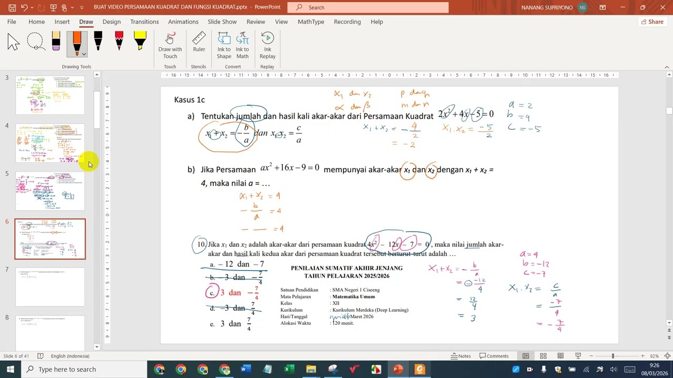The width and height of the screenshot is (673, 378).
Task: Click the zoom slider handle
Action: [613, 356]
